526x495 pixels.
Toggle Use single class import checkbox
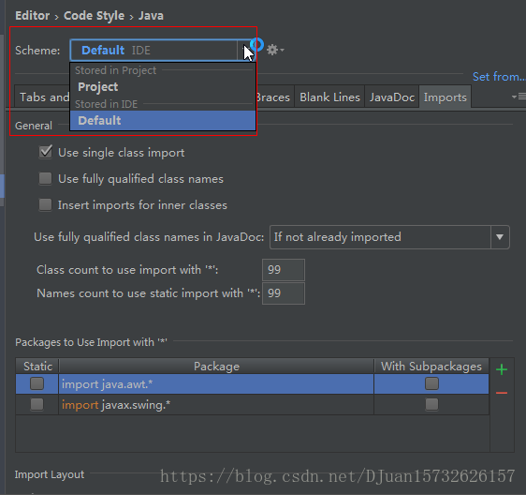[45, 152]
